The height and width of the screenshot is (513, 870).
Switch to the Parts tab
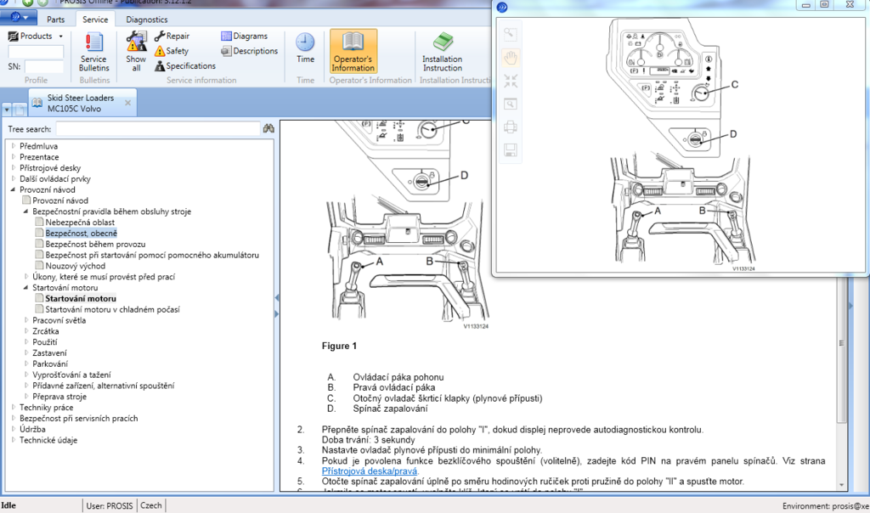(55, 19)
